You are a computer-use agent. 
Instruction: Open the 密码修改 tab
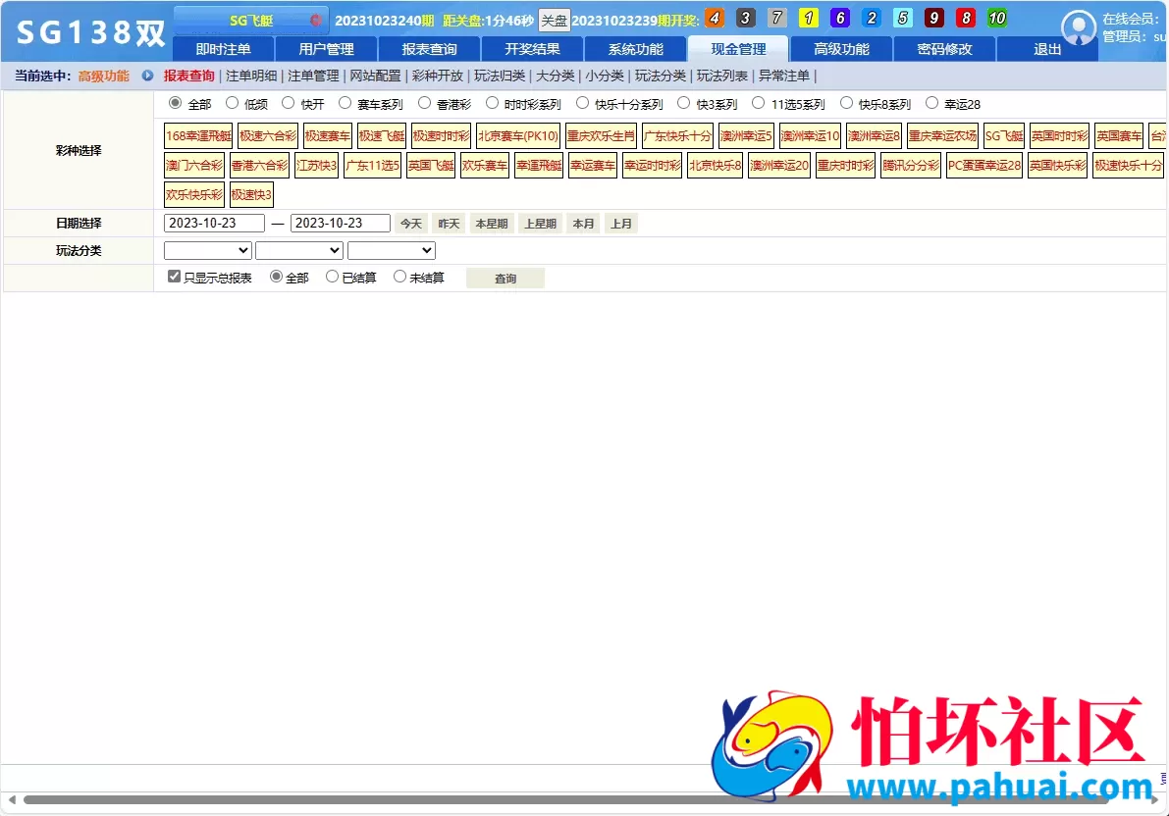(x=944, y=49)
